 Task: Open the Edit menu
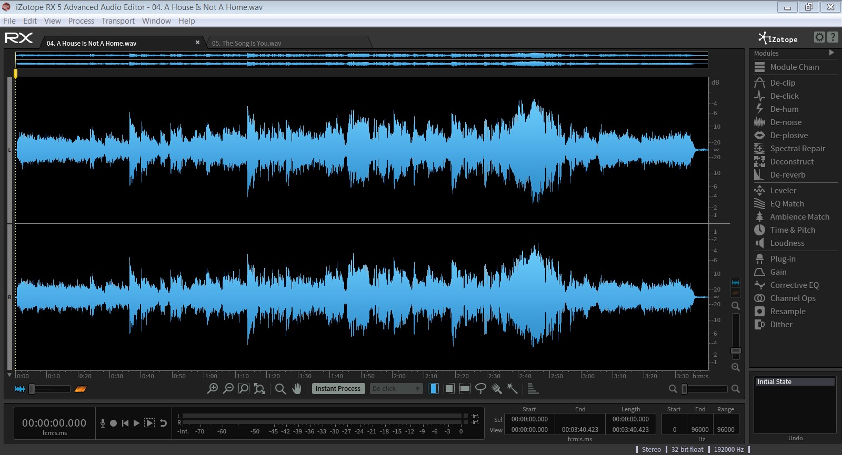(x=30, y=21)
